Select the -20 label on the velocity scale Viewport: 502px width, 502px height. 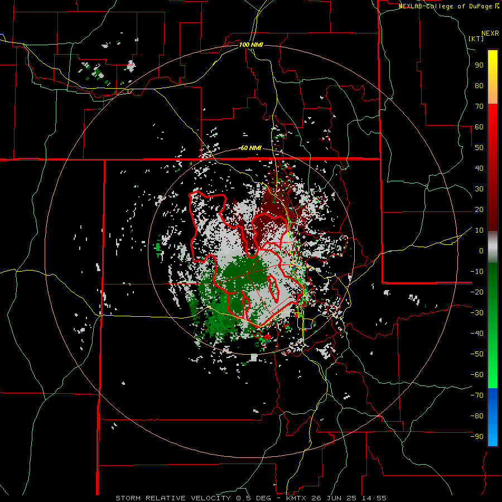[477, 292]
